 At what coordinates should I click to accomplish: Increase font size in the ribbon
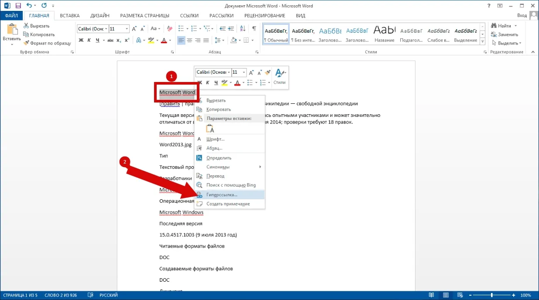point(134,29)
